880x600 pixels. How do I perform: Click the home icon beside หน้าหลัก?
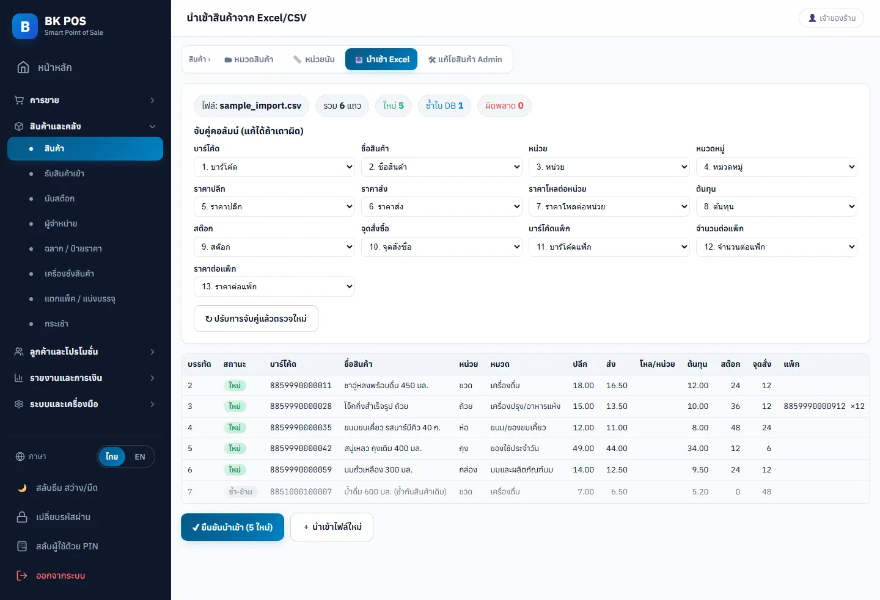[x=23, y=68]
